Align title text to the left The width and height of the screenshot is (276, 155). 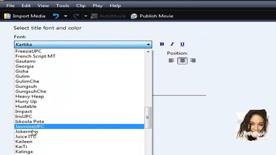(x=172, y=61)
